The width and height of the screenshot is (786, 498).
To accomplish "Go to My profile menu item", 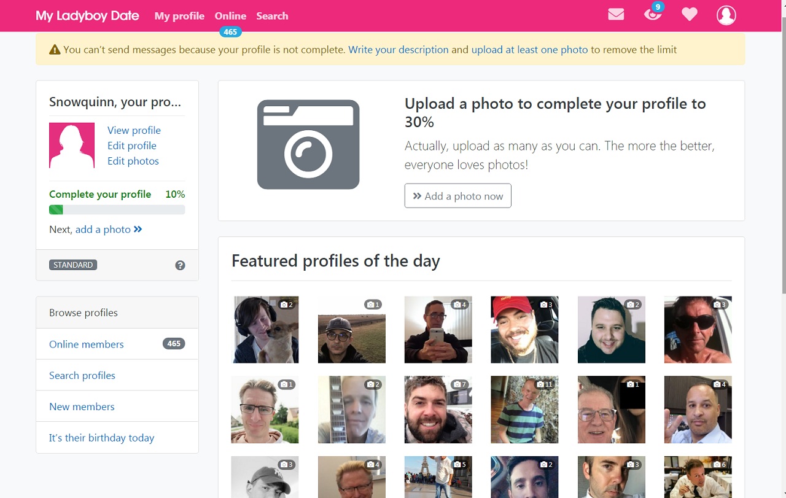I will tap(179, 16).
